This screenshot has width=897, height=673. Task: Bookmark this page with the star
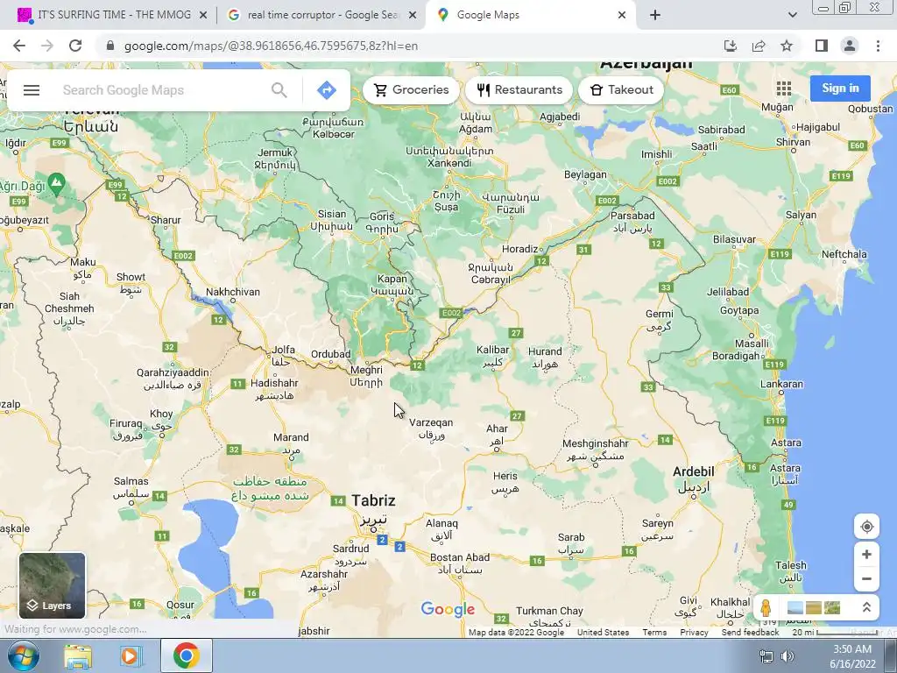(787, 46)
